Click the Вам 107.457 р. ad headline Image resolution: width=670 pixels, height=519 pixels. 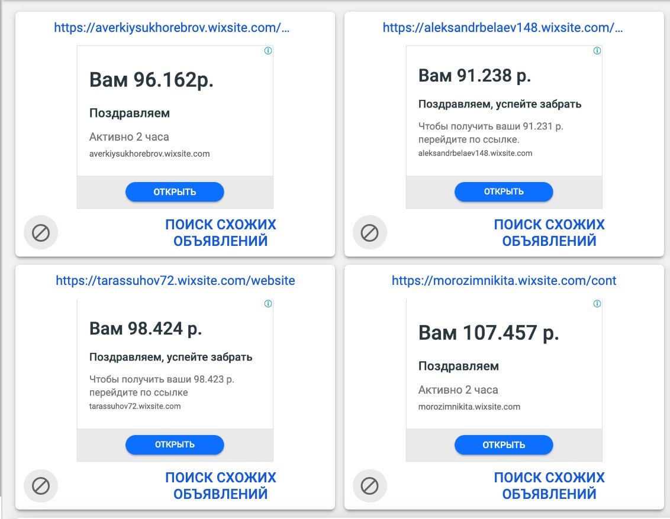tap(488, 333)
